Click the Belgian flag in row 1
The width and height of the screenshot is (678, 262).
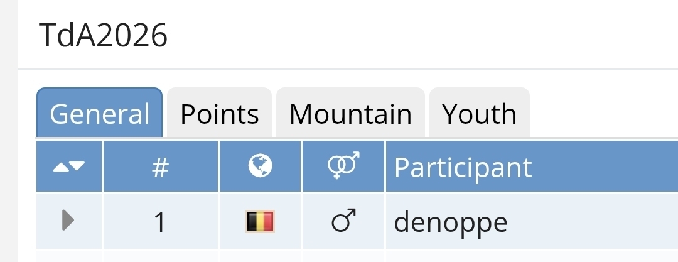[260, 221]
